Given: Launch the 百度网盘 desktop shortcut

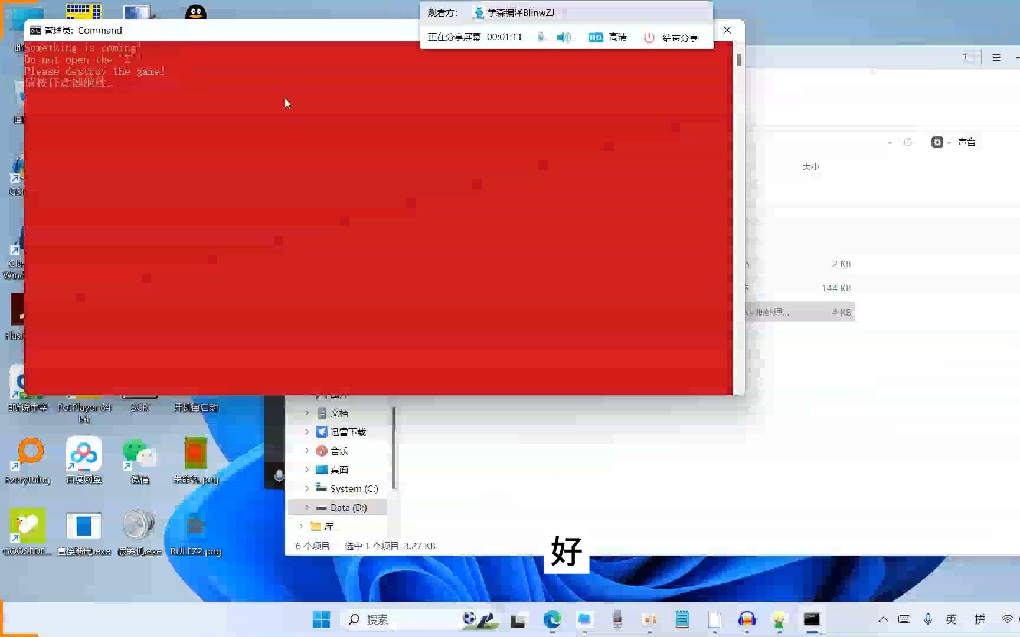Looking at the screenshot, I should (84, 461).
